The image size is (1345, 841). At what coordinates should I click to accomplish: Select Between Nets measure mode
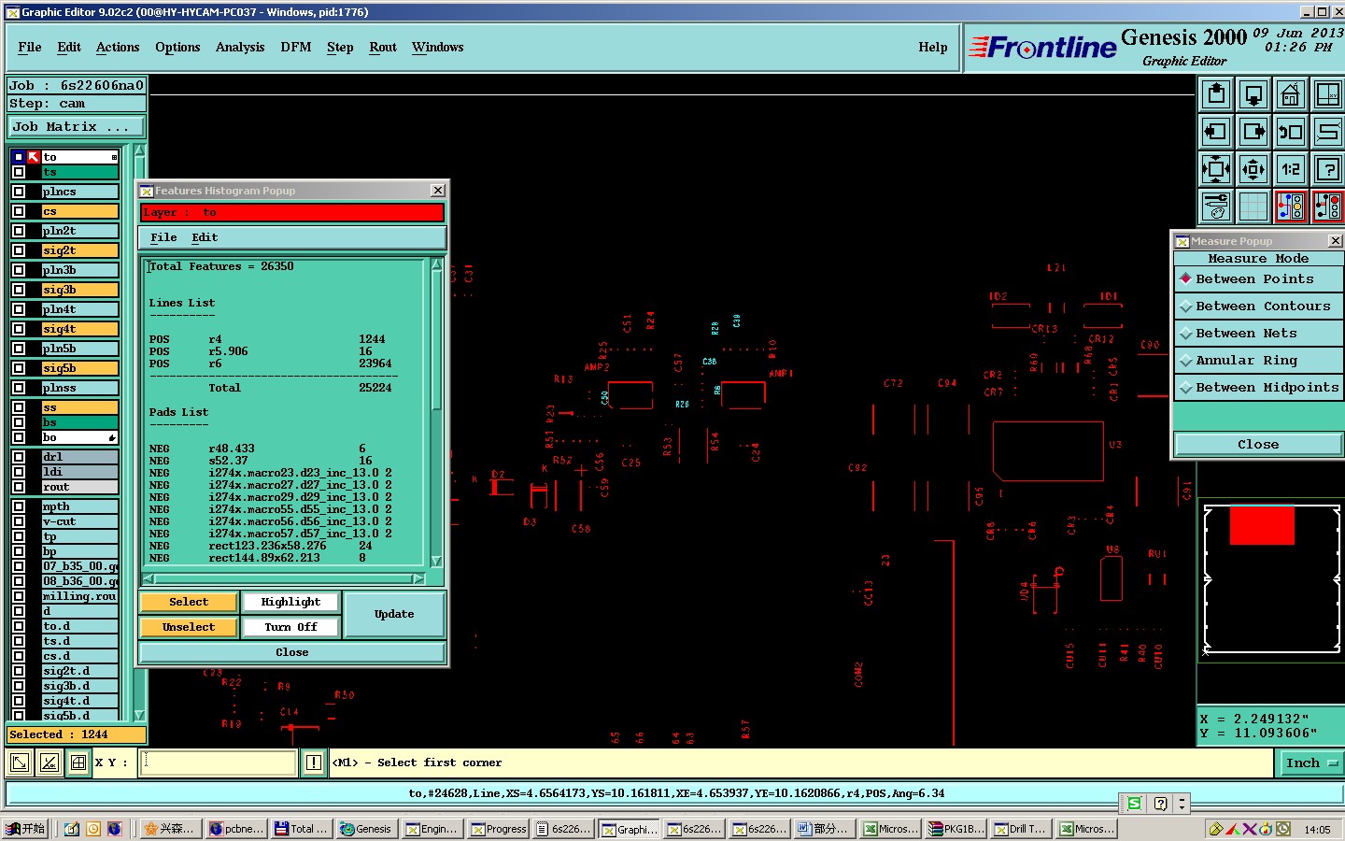[x=1258, y=333]
